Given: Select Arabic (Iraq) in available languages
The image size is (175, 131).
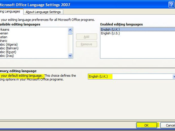Looking at the screenshot, I should click(x=34, y=56).
